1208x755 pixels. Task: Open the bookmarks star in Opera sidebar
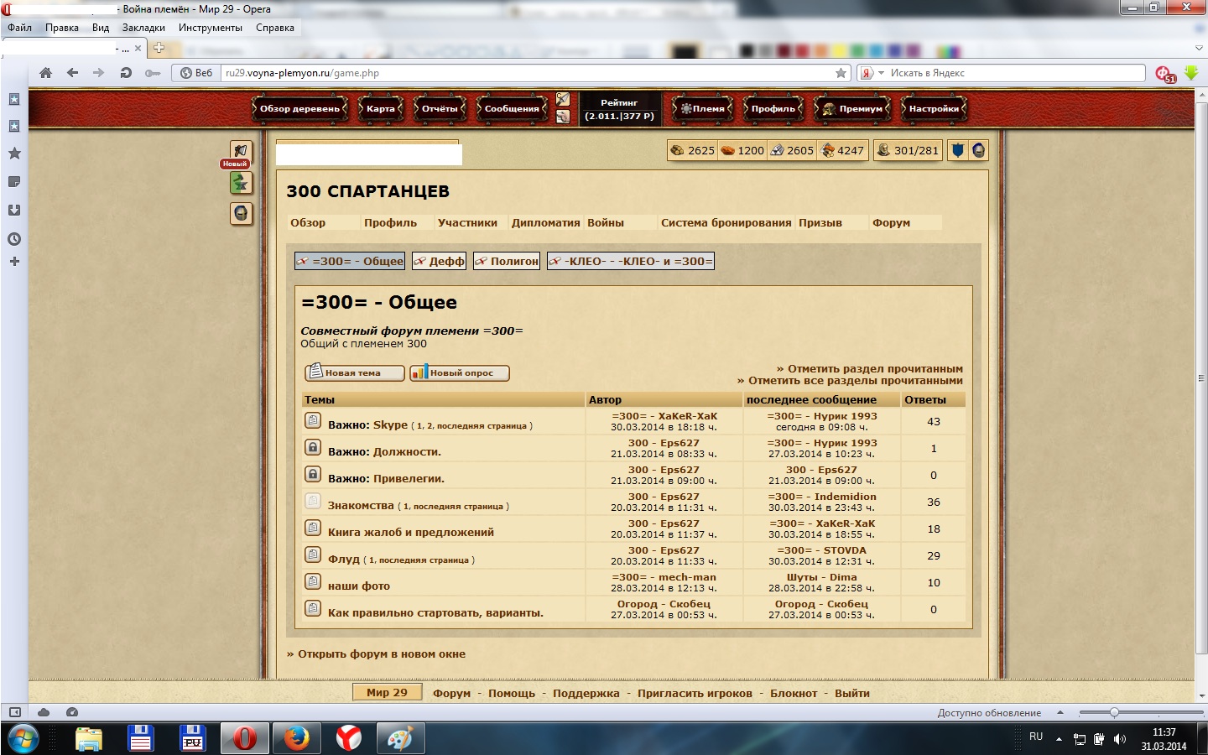[x=14, y=154]
